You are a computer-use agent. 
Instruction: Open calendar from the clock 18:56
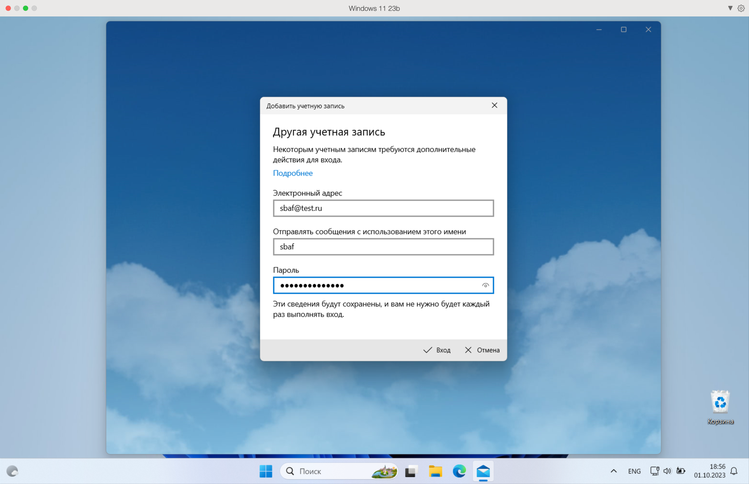click(710, 471)
